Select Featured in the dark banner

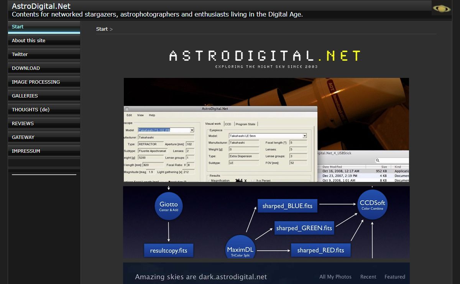pyautogui.click(x=395, y=277)
